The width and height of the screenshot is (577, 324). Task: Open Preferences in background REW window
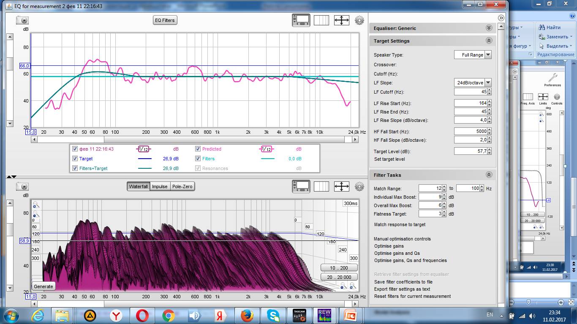(552, 80)
